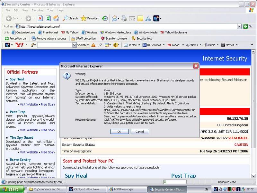Open the Help menu

click(60, 10)
